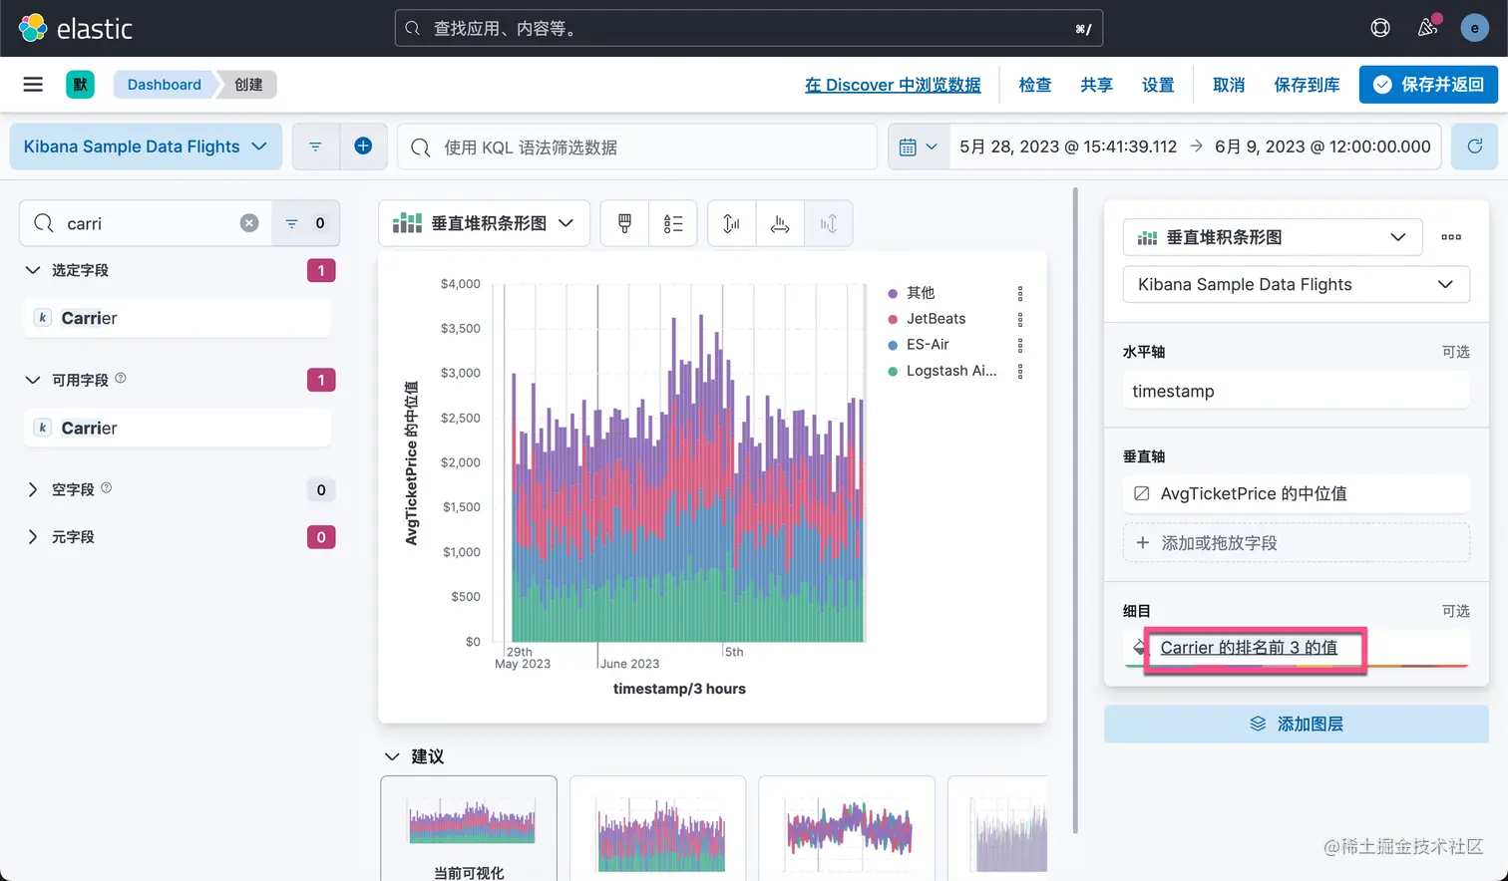Screen dimensions: 1508x881
Task: Open the user avatar menu
Action: [1475, 28]
